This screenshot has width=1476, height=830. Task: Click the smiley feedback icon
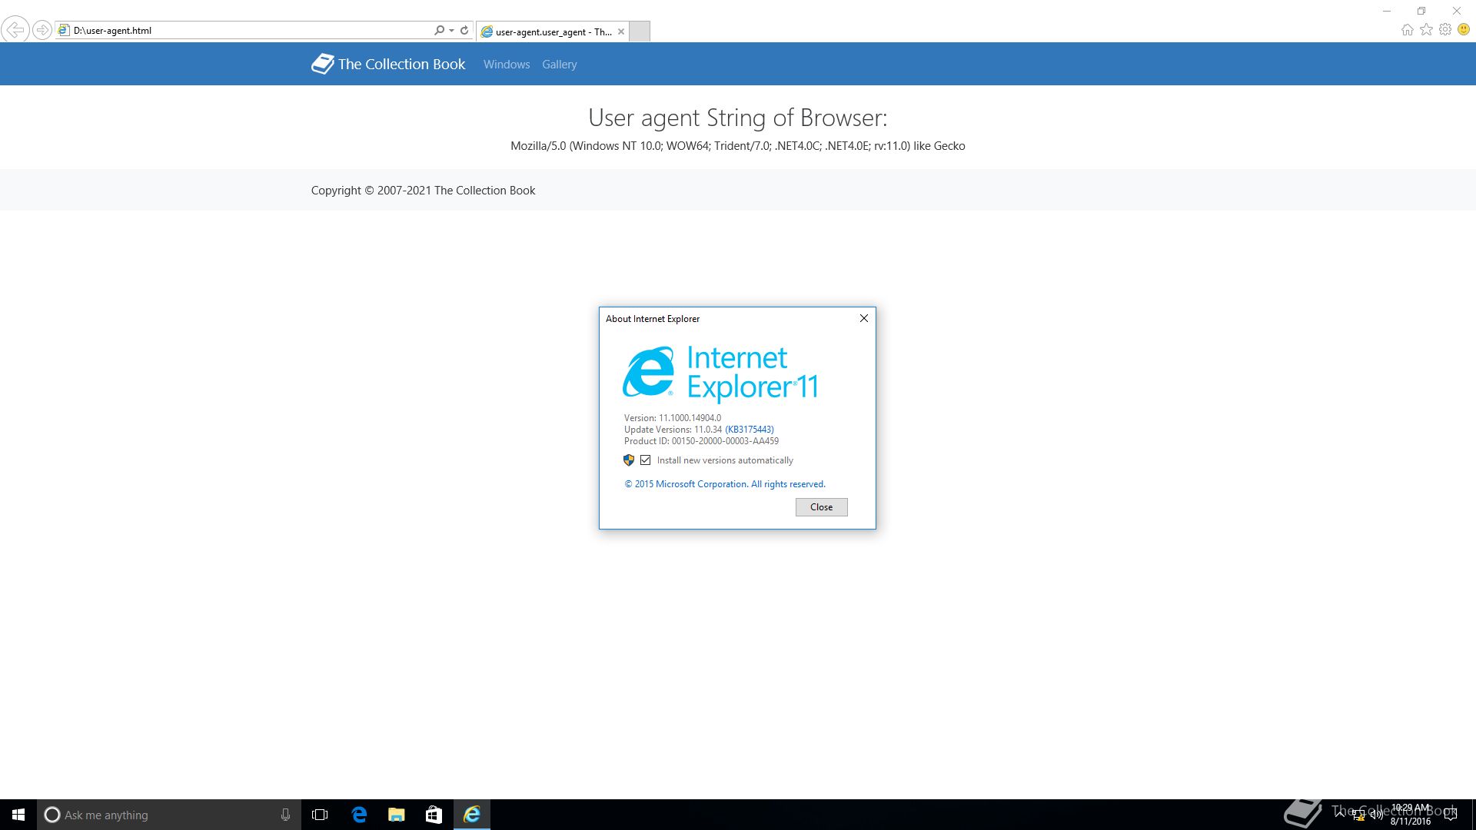pyautogui.click(x=1464, y=30)
